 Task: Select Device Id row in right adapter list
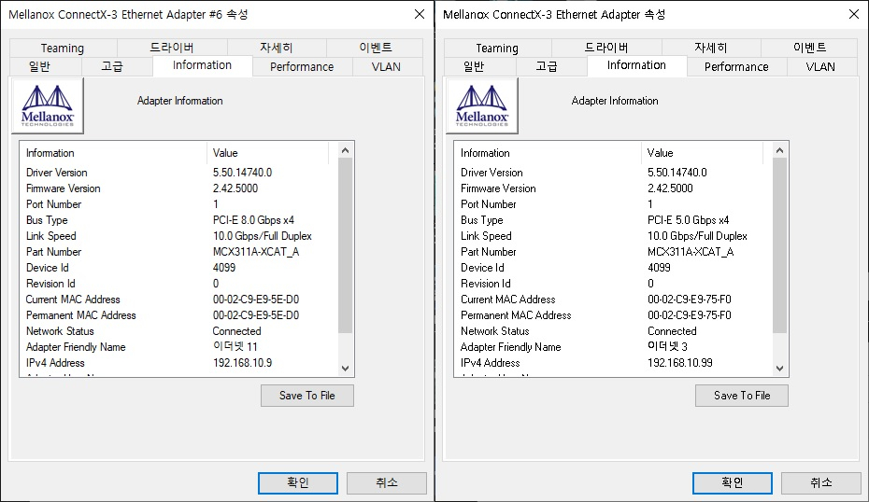614,268
